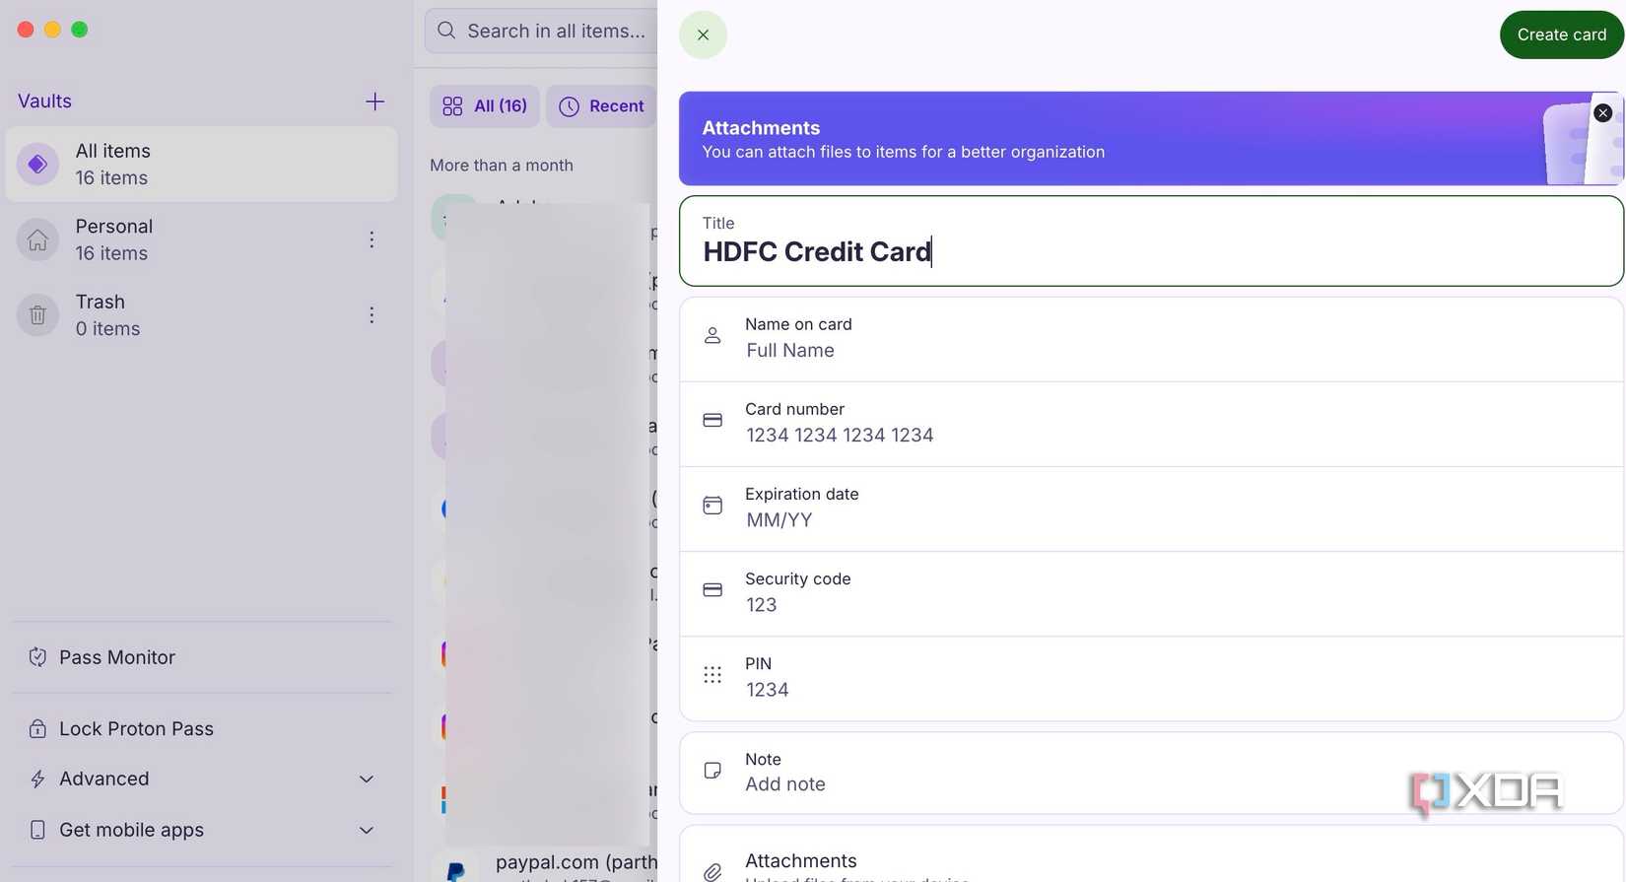The image size is (1626, 882).
Task: Click the plus icon to add a vault
Action: tap(374, 102)
